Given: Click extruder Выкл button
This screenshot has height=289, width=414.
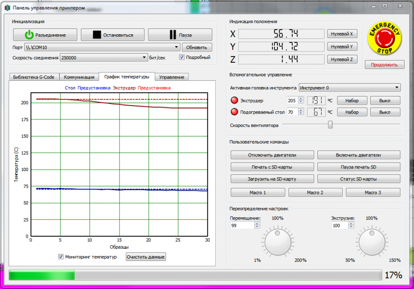Looking at the screenshot, I should click(385, 100).
